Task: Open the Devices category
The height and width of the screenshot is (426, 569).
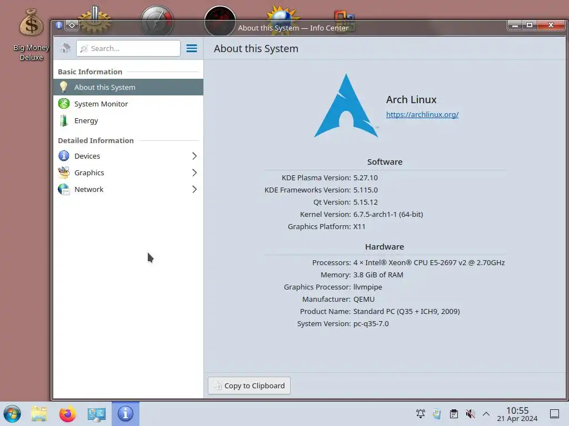Action: 128,156
